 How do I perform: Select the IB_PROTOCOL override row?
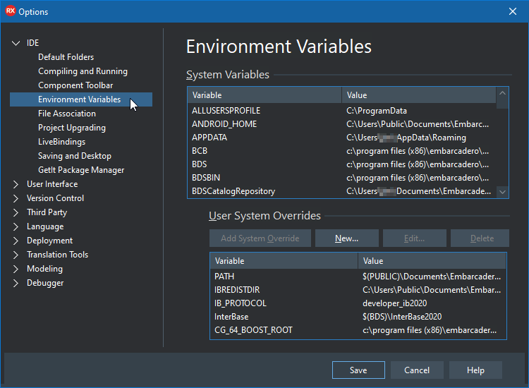tap(358, 303)
